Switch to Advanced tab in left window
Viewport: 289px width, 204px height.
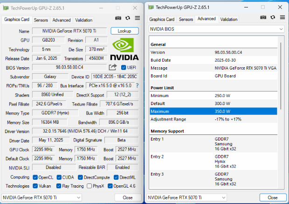[62, 20]
